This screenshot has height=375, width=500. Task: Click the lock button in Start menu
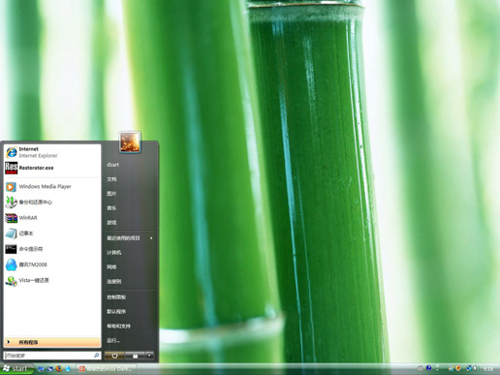[135, 356]
